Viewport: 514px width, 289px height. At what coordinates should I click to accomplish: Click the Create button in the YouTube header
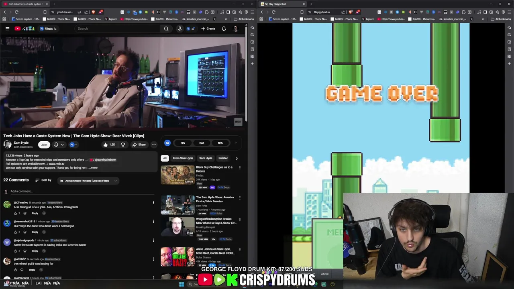[x=208, y=28]
